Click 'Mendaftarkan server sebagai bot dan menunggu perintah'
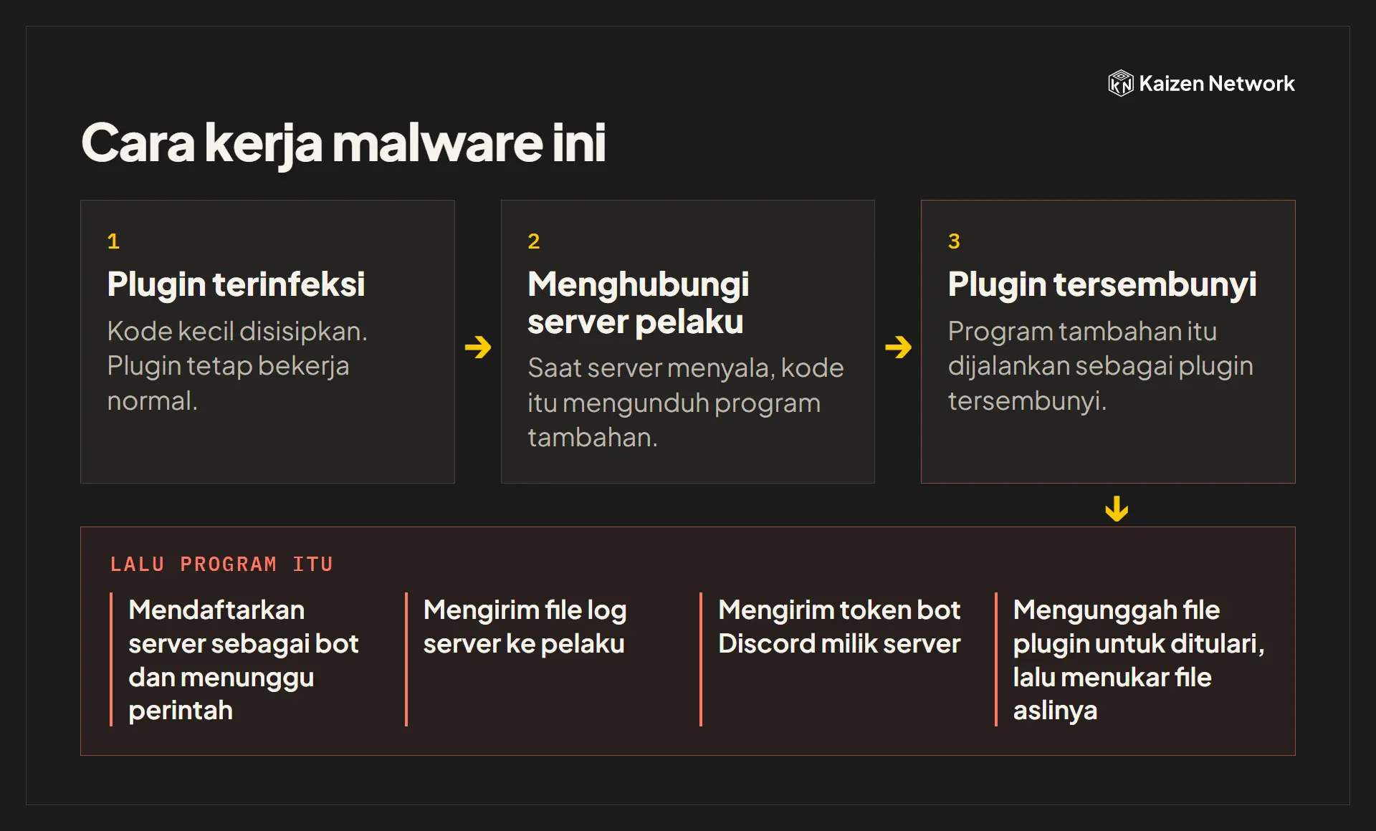Image resolution: width=1376 pixels, height=831 pixels. 243,660
